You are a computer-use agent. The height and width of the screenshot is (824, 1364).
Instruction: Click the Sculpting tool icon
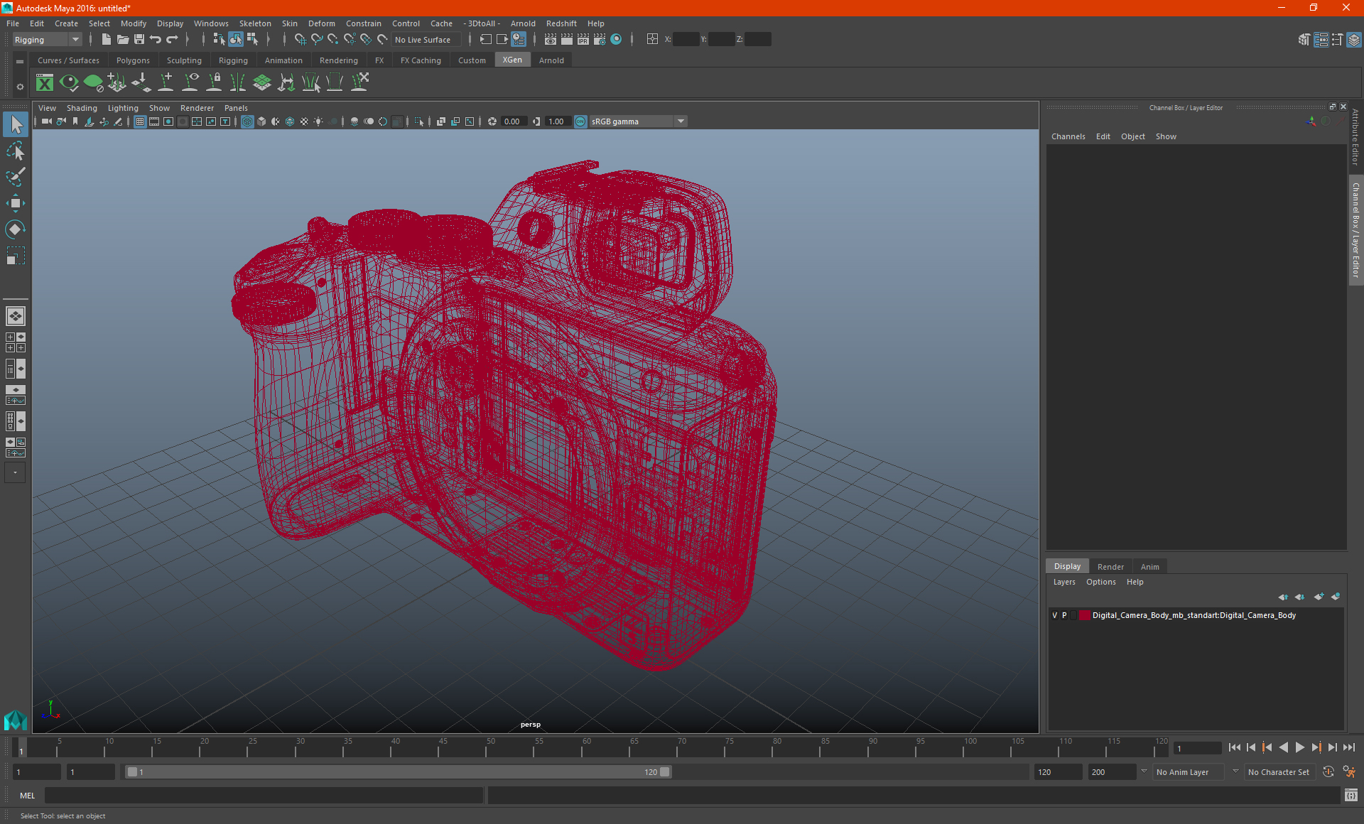(x=183, y=60)
